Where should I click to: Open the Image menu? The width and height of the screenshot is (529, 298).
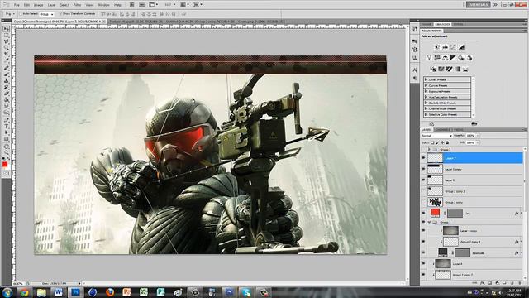(39, 5)
